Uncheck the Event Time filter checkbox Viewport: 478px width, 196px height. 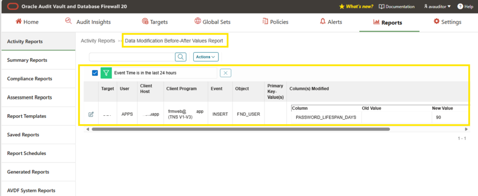tap(95, 73)
